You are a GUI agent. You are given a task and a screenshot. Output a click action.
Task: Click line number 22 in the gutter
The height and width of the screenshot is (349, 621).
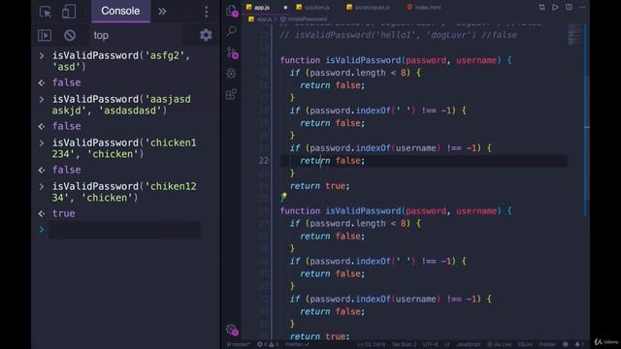click(x=263, y=161)
